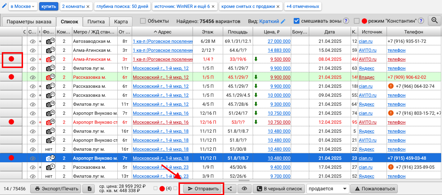The image size is (442, 195).
Task: Expand '+4 отмеченных' filters chip
Action: 302,6
